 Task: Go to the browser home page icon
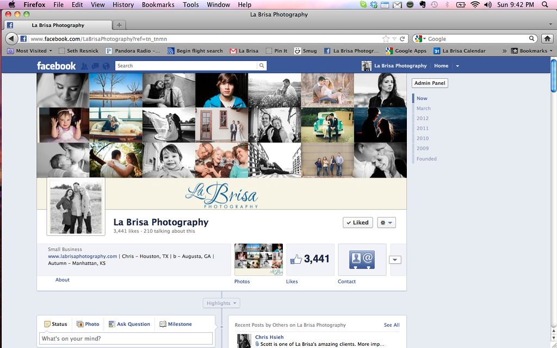(547, 39)
